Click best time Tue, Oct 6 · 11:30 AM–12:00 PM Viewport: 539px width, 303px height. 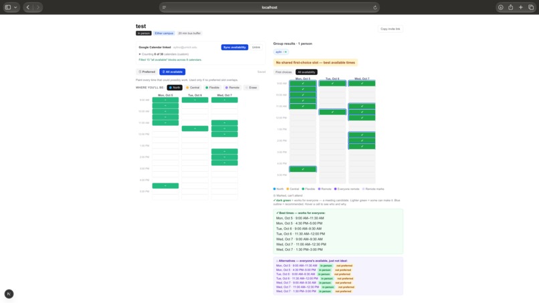pos(300,234)
